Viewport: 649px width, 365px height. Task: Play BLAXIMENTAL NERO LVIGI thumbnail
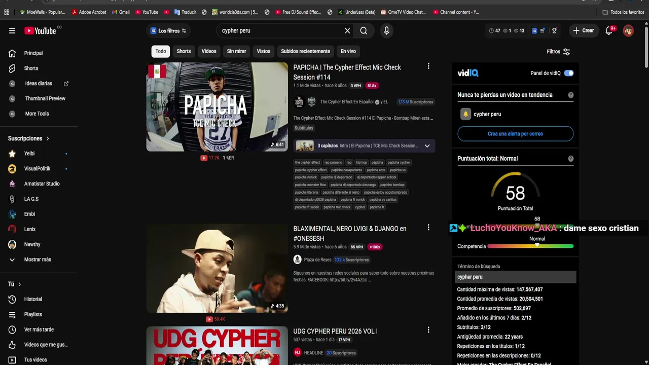point(217,268)
